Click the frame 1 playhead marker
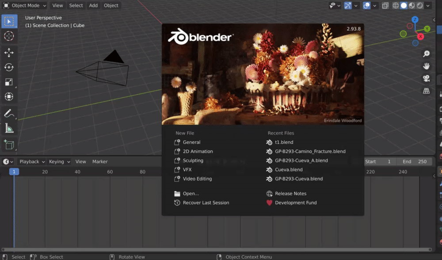The height and width of the screenshot is (260, 442). click(x=14, y=172)
